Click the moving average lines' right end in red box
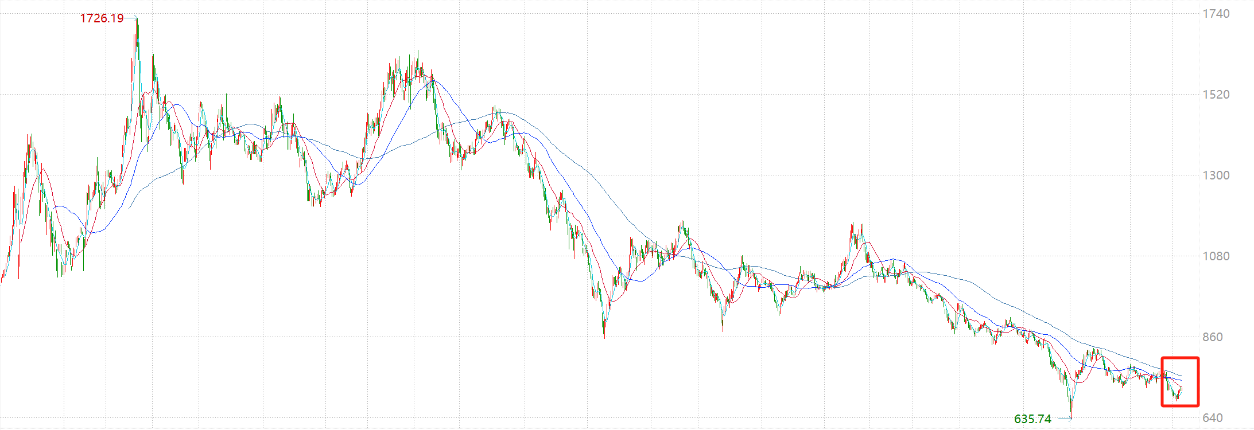The image size is (1254, 430). tap(1181, 380)
